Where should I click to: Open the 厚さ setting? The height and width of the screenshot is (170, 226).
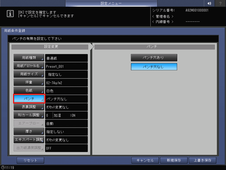[29, 131]
